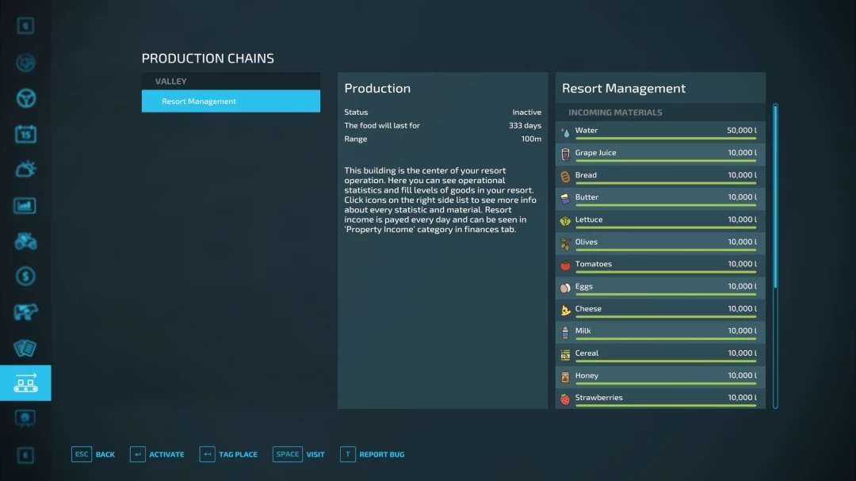Open the calendar tab in sidebar
Viewport: 856px width, 481px height.
coord(25,134)
